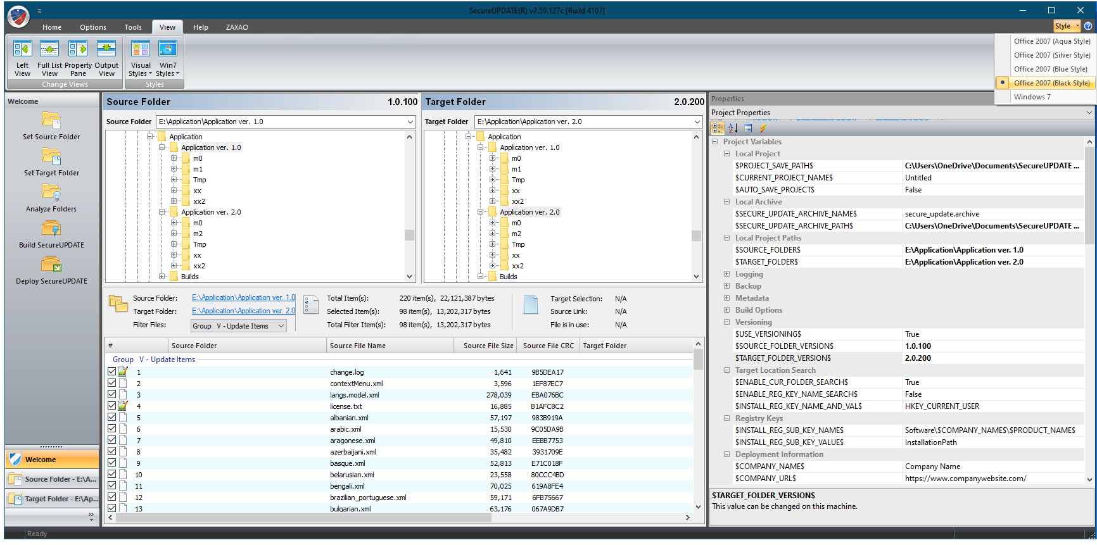Screen dimensions: 1097x545
Task: Expand the Build Options category
Action: pyautogui.click(x=726, y=310)
